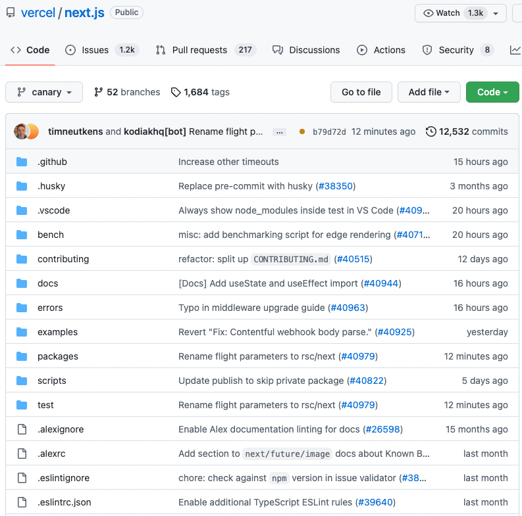Viewport: 522px width, 516px height.
Task: Open the Watch options dropdown arrow
Action: [496, 13]
